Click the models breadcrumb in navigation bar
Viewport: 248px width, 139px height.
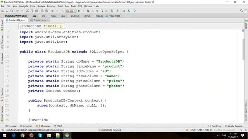(99, 16)
